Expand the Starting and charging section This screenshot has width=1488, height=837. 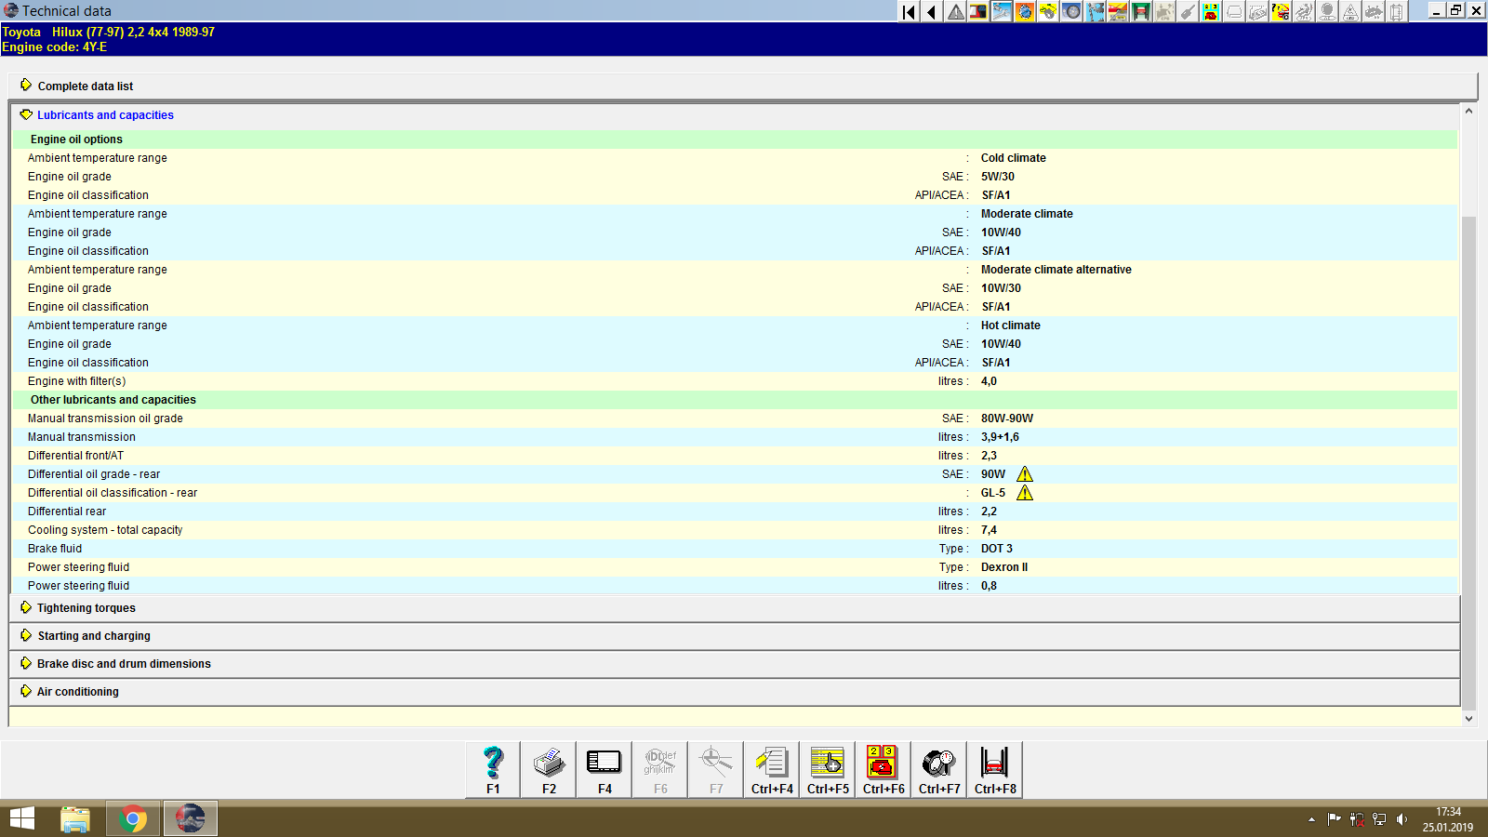pyautogui.click(x=93, y=635)
